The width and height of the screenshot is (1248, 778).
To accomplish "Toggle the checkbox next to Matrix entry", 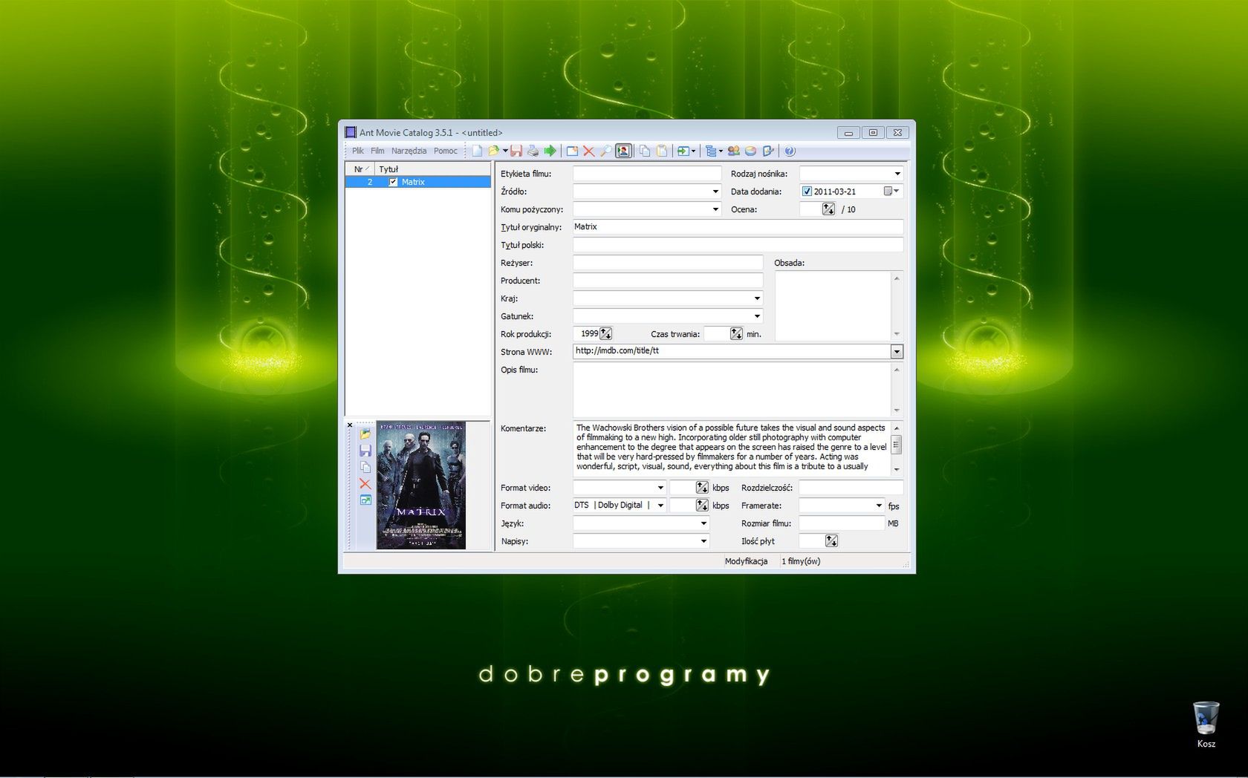I will coord(394,181).
